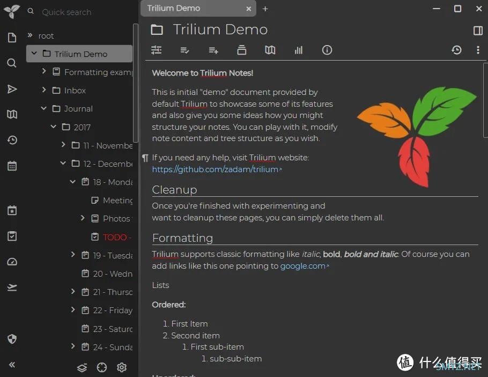
Task: Open the calendar grid launcher icon
Action: point(12,166)
